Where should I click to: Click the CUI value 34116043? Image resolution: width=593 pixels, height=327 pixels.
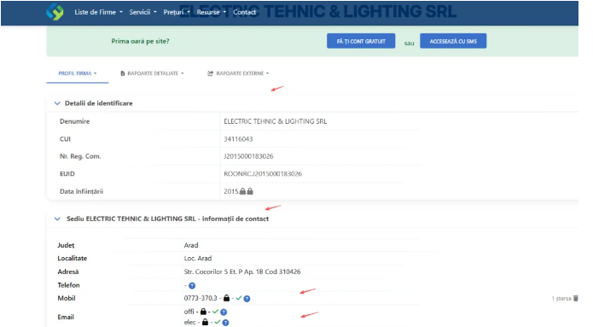click(x=238, y=139)
